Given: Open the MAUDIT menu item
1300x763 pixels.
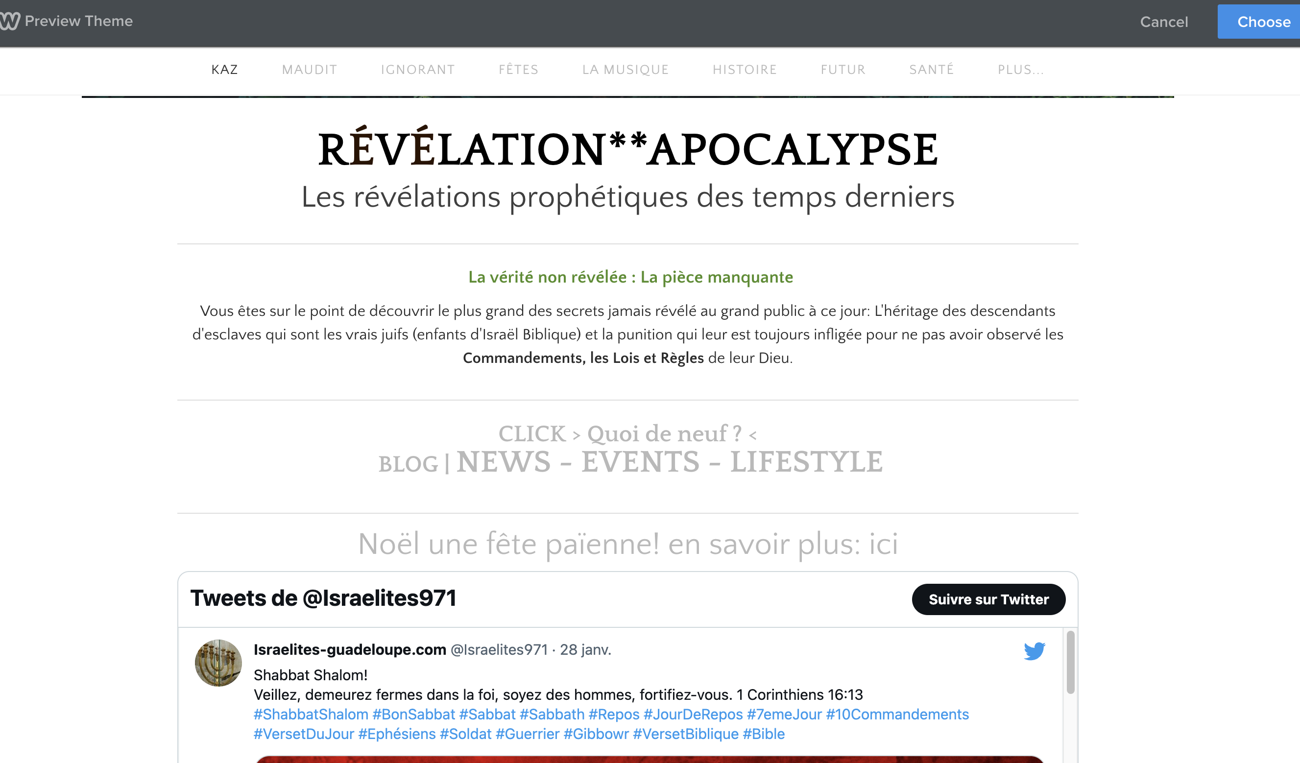Looking at the screenshot, I should [x=310, y=70].
